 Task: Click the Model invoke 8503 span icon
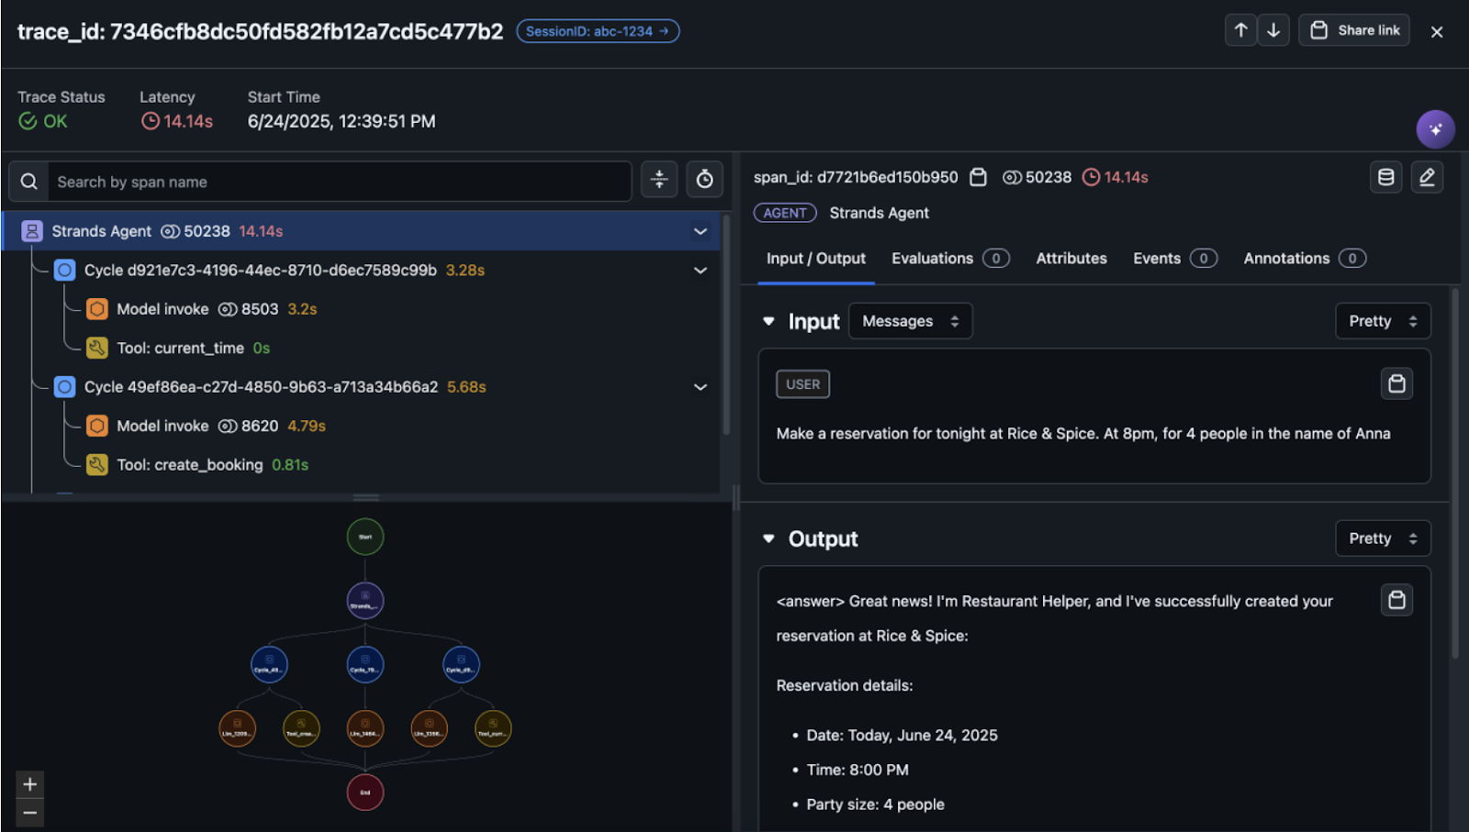[97, 309]
